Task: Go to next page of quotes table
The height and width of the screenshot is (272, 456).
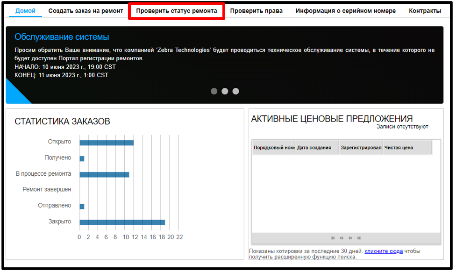Action: (x=350, y=238)
